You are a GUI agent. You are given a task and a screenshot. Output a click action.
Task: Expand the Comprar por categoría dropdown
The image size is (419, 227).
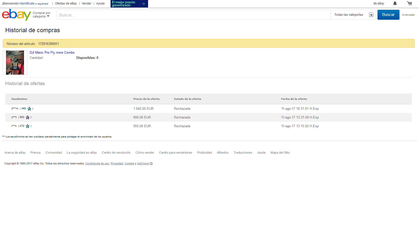click(x=42, y=15)
